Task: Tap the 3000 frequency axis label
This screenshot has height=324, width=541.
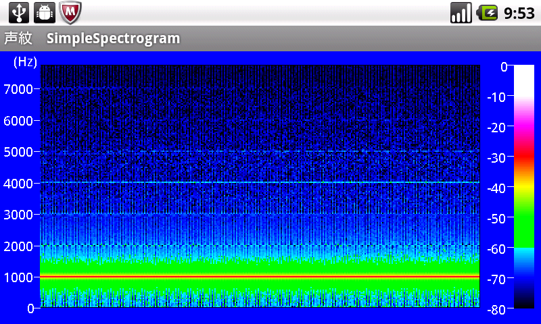Action: (x=18, y=215)
